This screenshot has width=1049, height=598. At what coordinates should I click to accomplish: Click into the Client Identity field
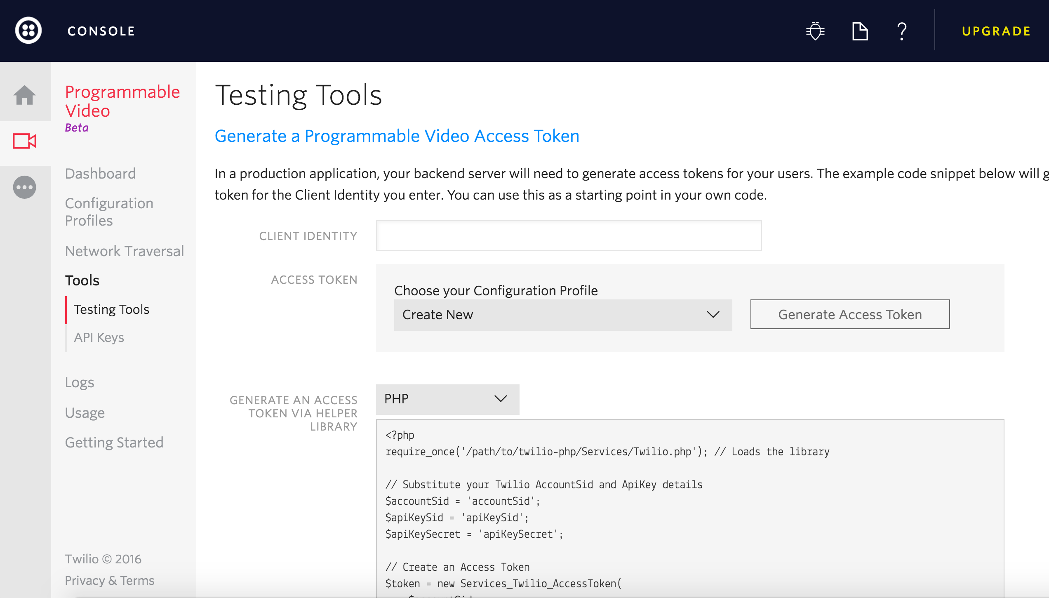[568, 235]
